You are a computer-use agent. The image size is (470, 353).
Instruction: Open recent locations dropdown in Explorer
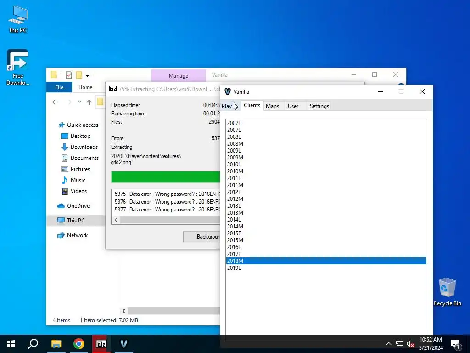[x=79, y=102]
